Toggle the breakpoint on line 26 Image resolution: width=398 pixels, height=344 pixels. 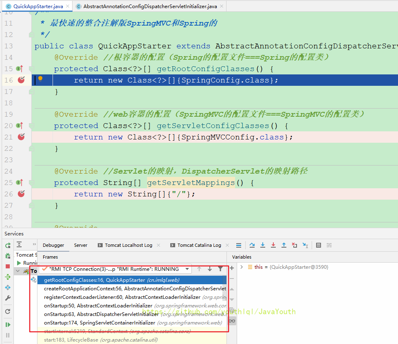(x=21, y=194)
